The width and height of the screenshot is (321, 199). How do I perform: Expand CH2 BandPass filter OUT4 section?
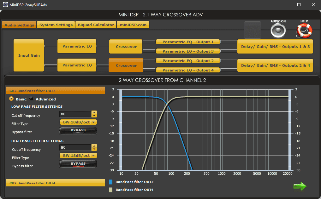(56, 183)
